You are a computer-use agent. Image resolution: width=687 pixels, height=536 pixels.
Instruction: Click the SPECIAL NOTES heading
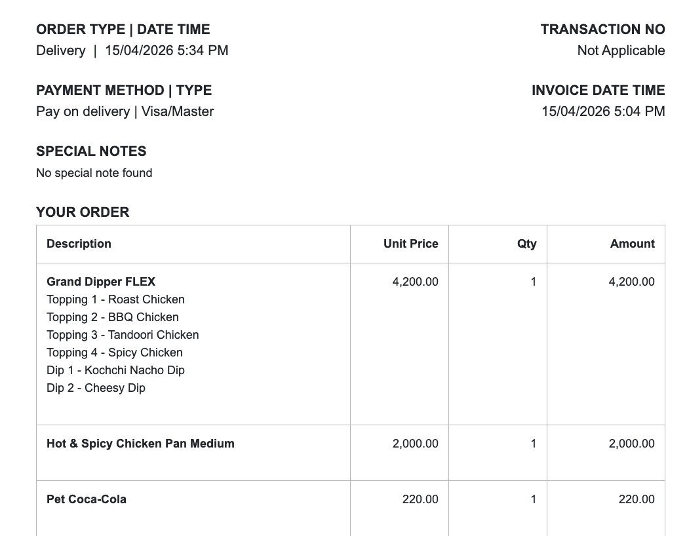point(91,151)
